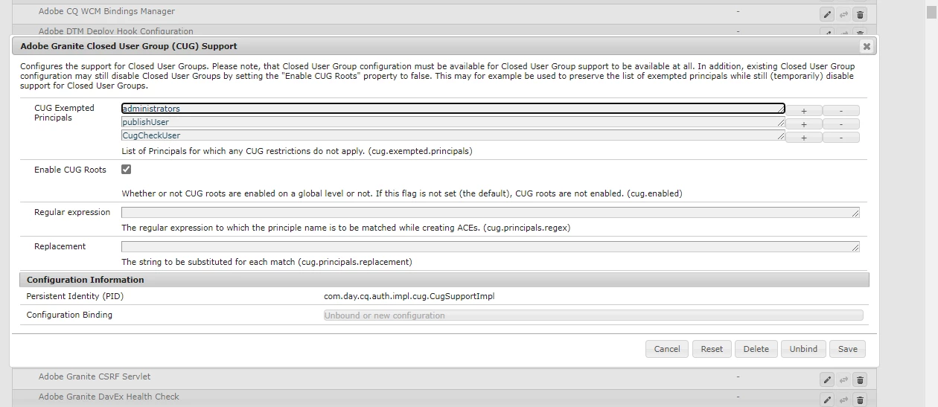Click the Persistent Identity value com.day.cq.auth.impl.cug.CugSupportImpl

[409, 296]
